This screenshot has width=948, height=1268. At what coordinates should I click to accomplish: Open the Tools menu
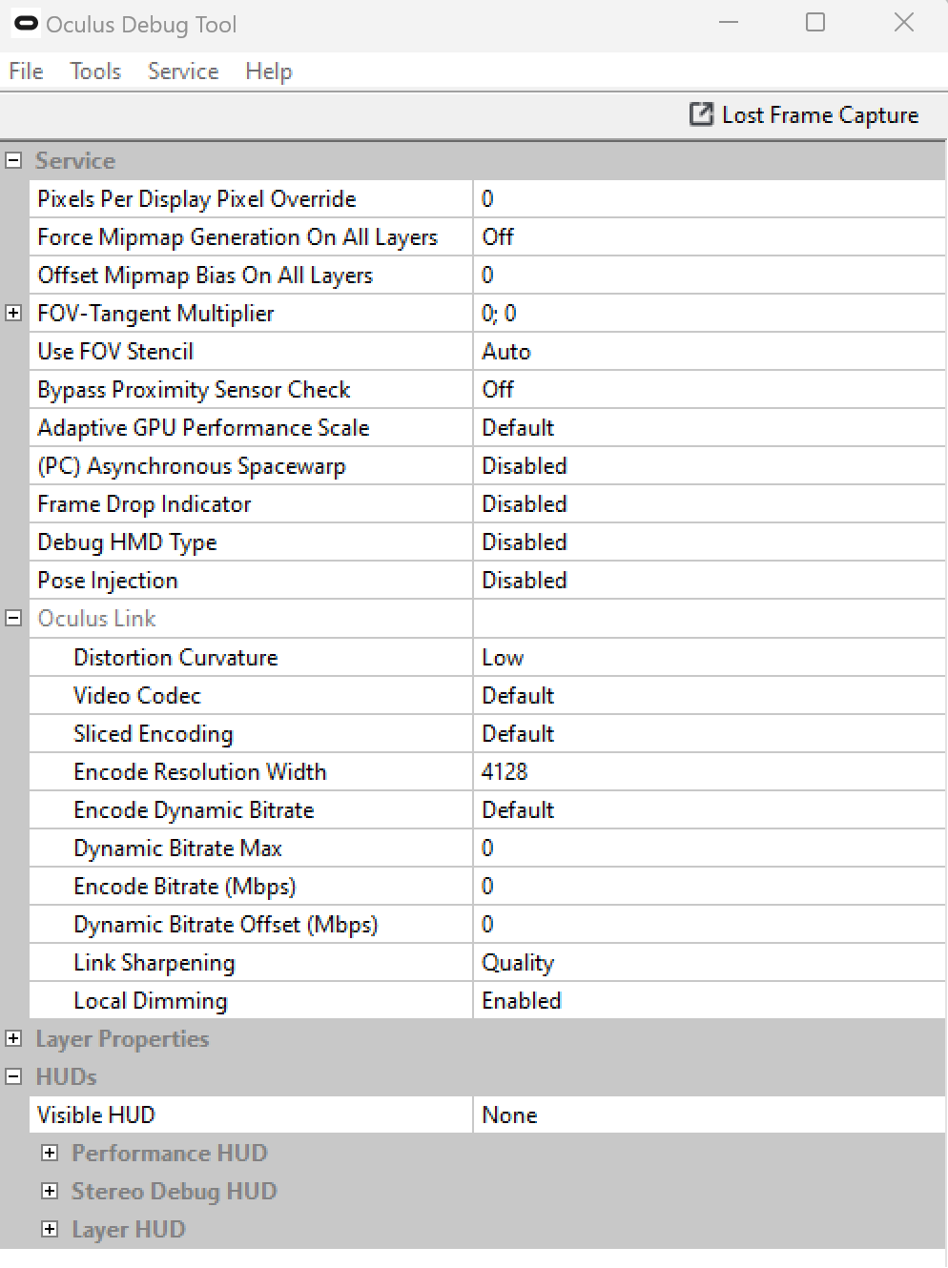tap(95, 72)
